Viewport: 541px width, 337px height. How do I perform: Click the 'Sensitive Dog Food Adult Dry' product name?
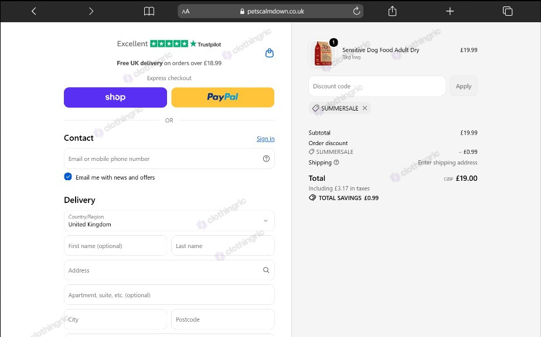coord(380,50)
